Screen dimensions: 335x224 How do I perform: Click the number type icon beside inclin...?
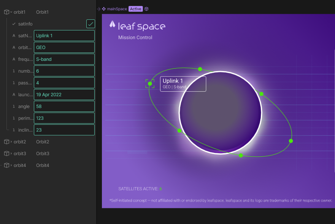point(14,130)
